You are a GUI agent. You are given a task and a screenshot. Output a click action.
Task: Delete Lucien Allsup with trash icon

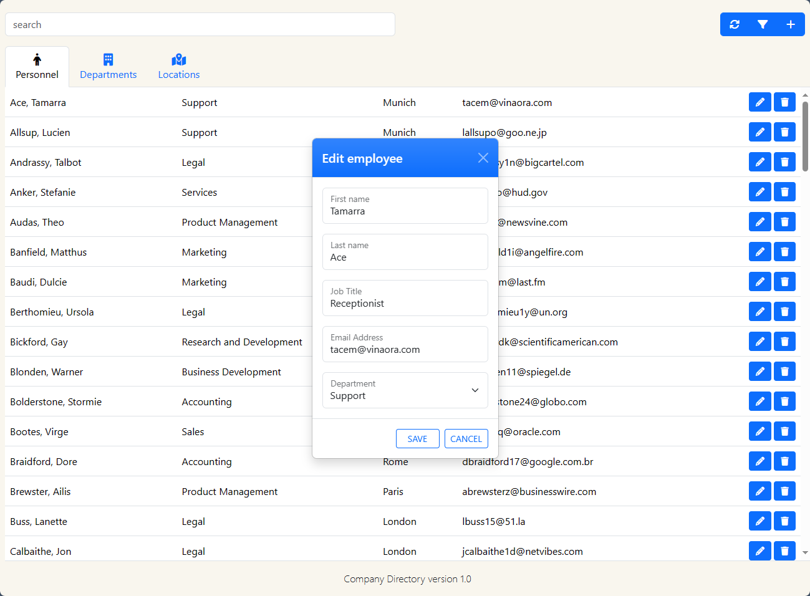(x=784, y=132)
